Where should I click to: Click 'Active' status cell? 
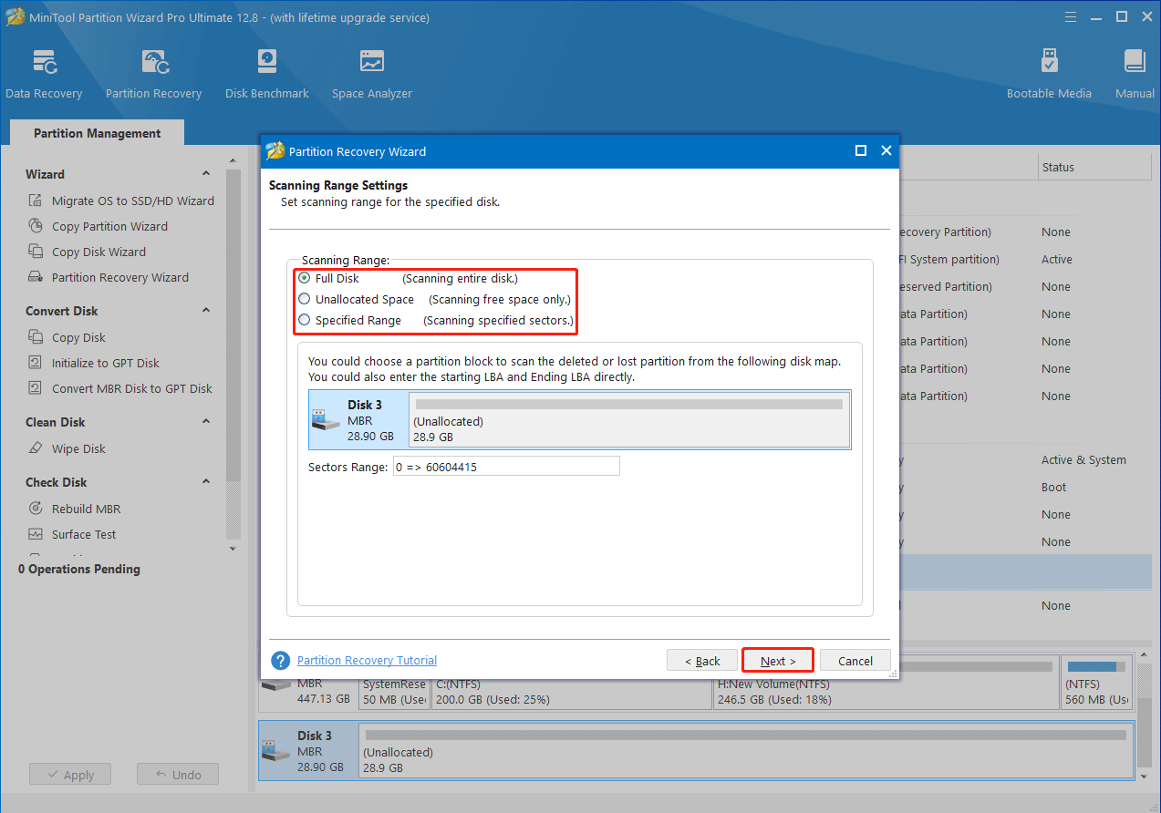1057,260
